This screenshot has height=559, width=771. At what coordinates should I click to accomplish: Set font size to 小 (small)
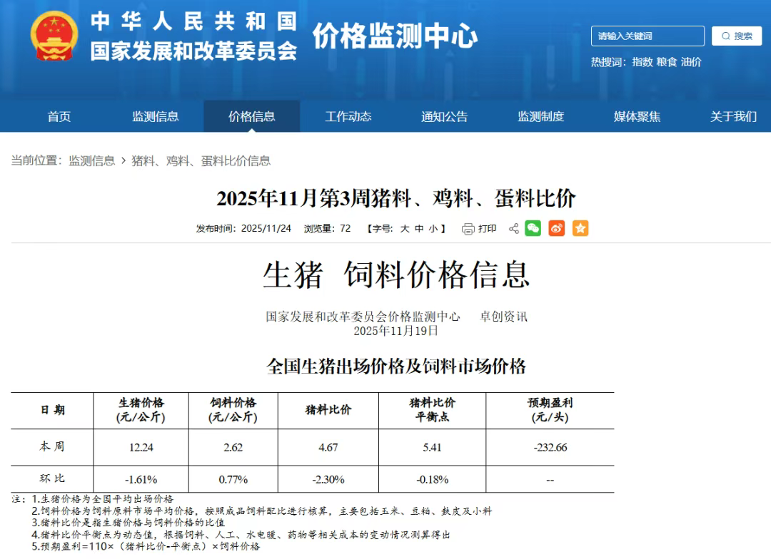coord(433,229)
